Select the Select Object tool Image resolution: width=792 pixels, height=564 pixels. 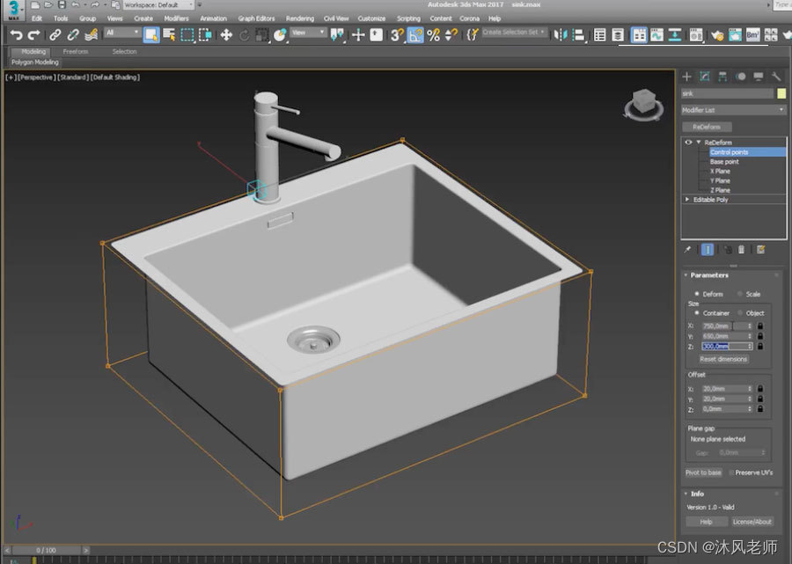(x=150, y=34)
